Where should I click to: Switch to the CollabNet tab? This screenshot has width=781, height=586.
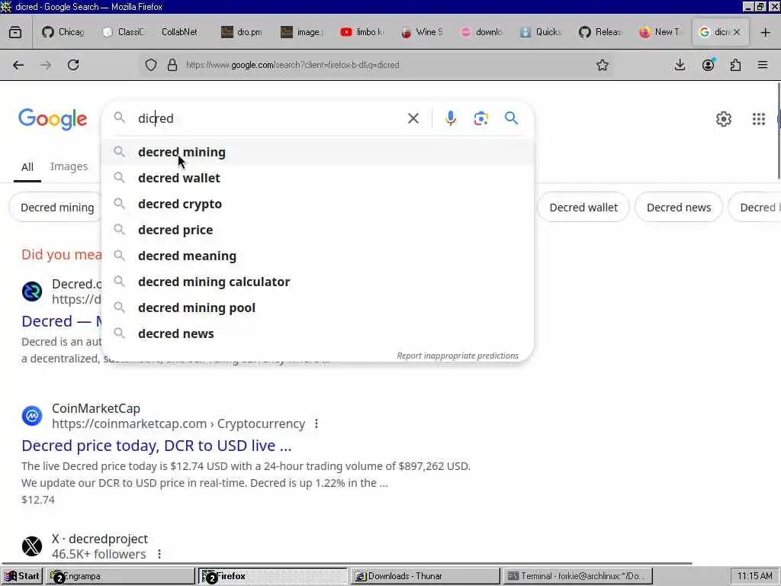[179, 32]
